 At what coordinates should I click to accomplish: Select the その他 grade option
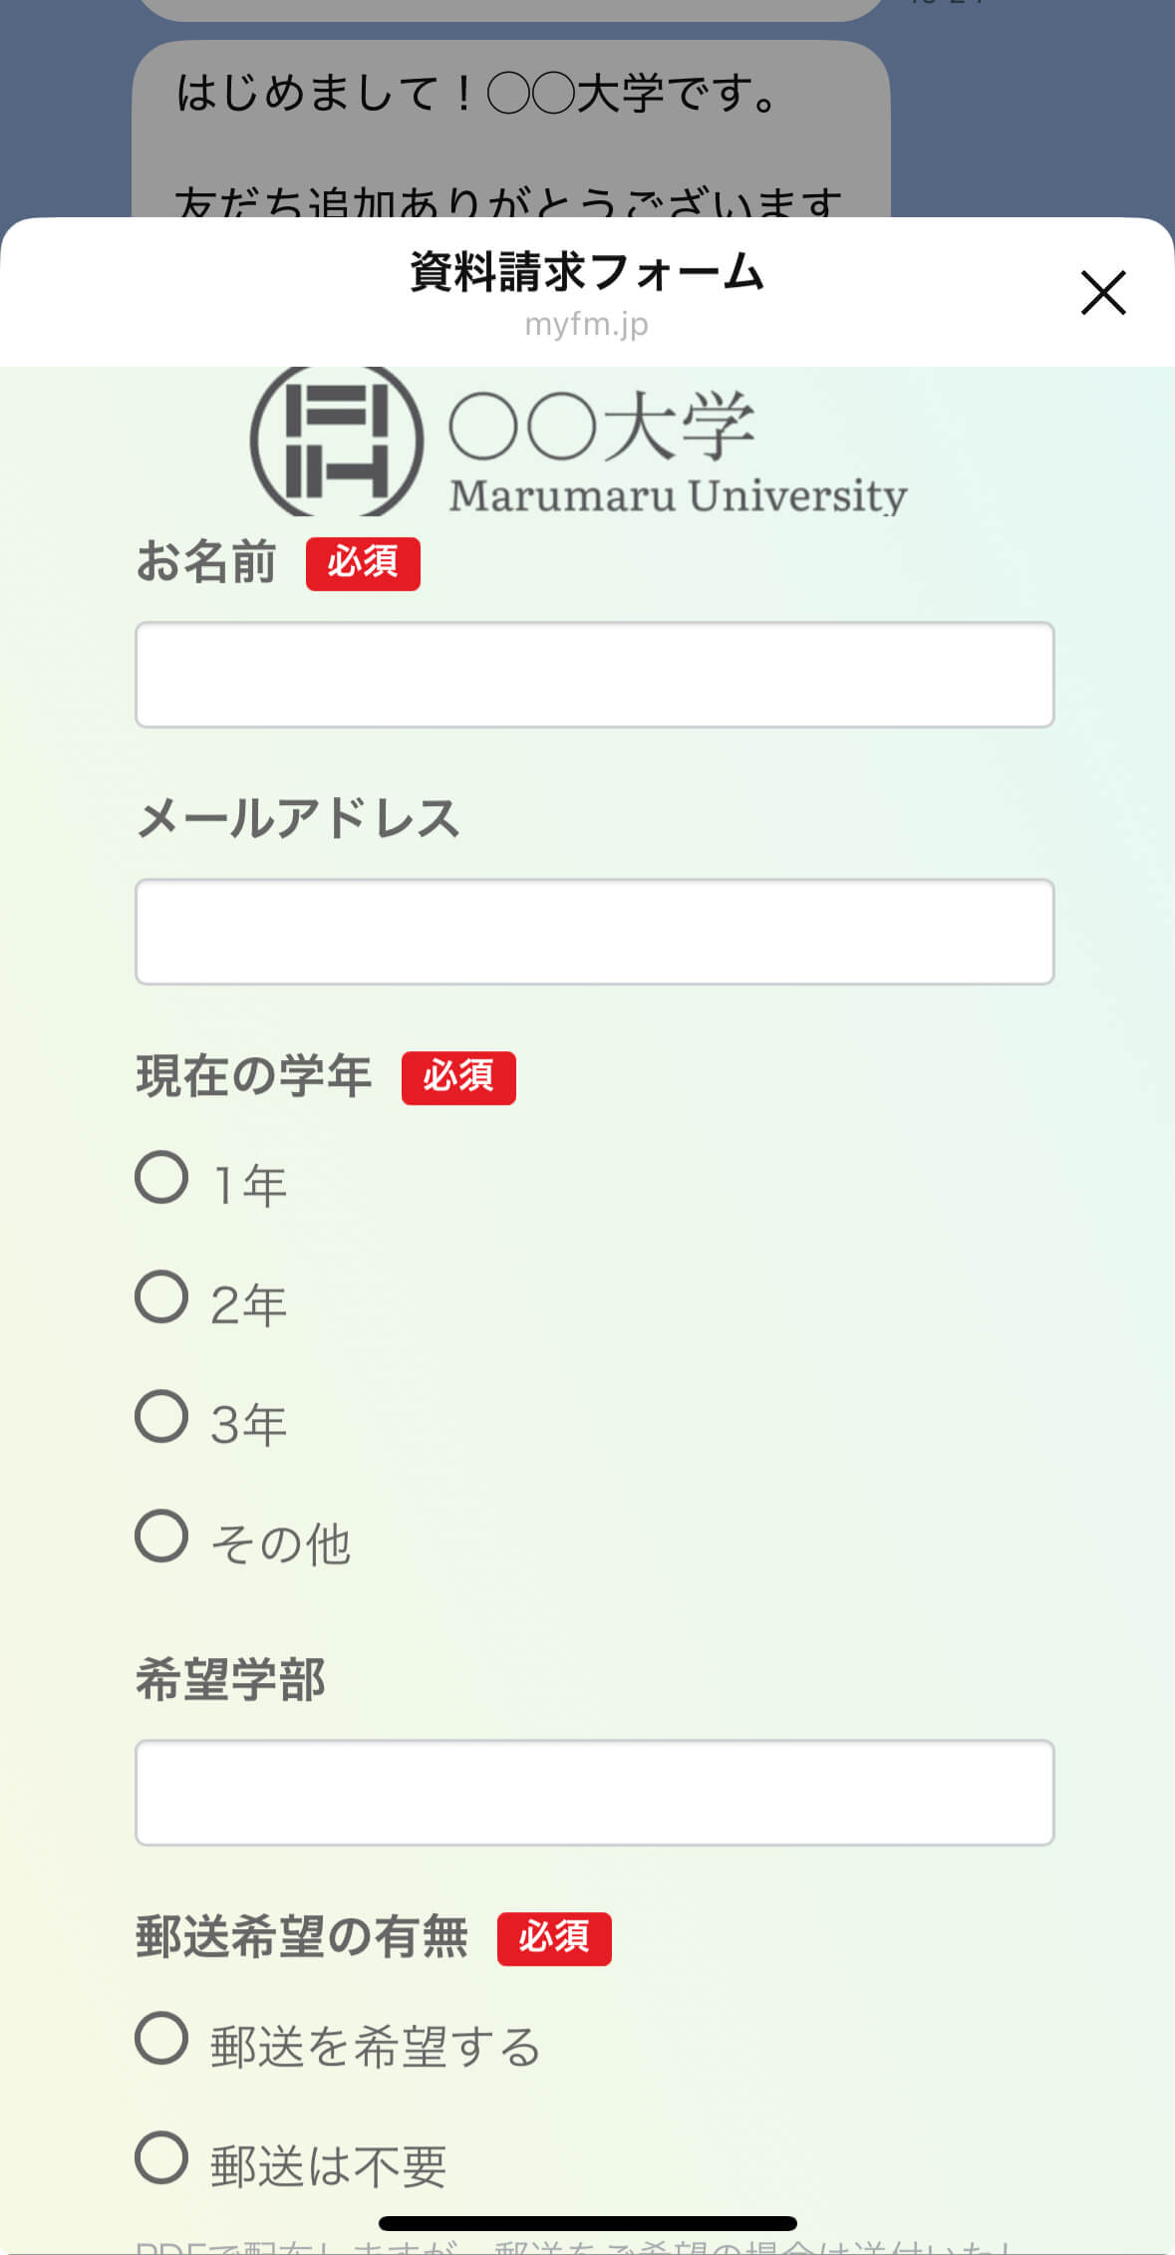[x=161, y=1536]
